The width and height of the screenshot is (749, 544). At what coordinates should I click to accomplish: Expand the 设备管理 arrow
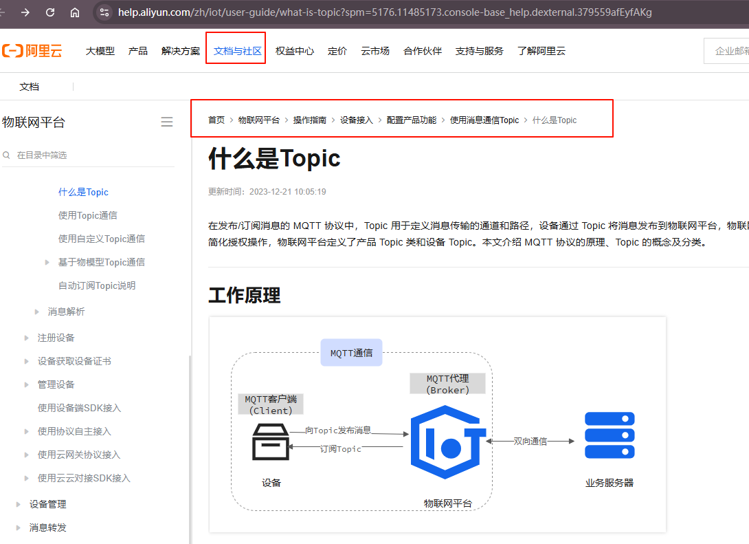click(x=18, y=504)
